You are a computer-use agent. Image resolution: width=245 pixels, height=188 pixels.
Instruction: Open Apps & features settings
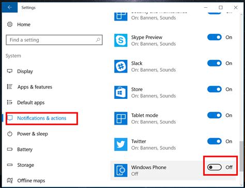point(35,87)
